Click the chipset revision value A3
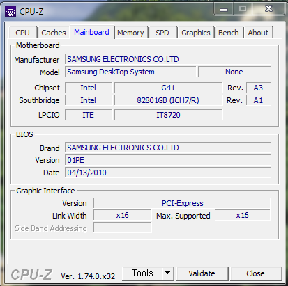 pos(258,88)
